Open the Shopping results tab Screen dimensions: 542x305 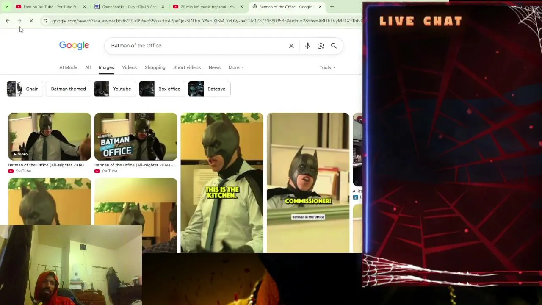[155, 67]
